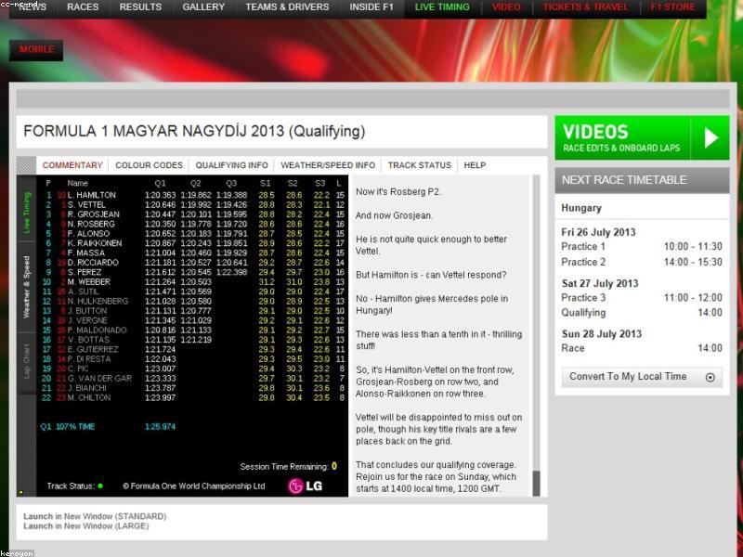743x557 pixels.
Task: Visit the F1 STORE link
Action: [672, 7]
